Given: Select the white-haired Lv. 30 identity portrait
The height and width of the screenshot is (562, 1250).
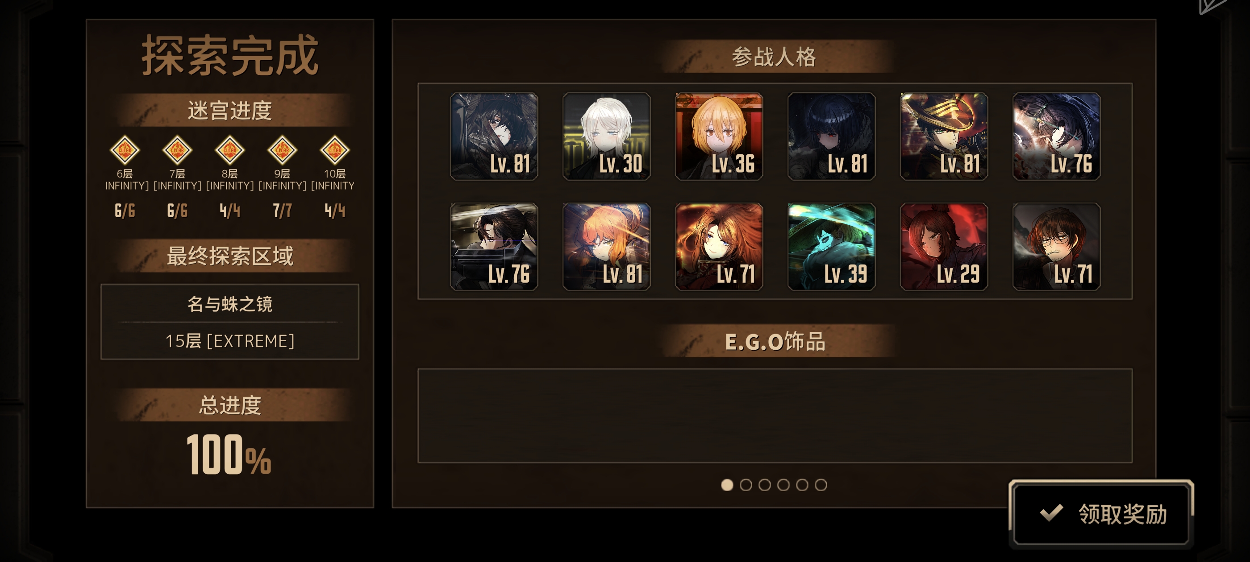Looking at the screenshot, I should (x=606, y=136).
